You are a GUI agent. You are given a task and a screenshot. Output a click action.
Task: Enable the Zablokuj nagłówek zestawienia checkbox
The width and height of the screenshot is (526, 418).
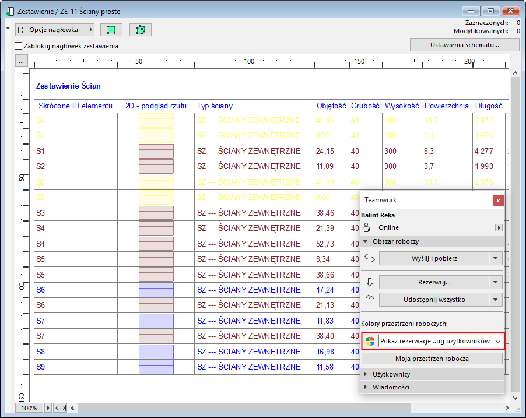tap(17, 45)
